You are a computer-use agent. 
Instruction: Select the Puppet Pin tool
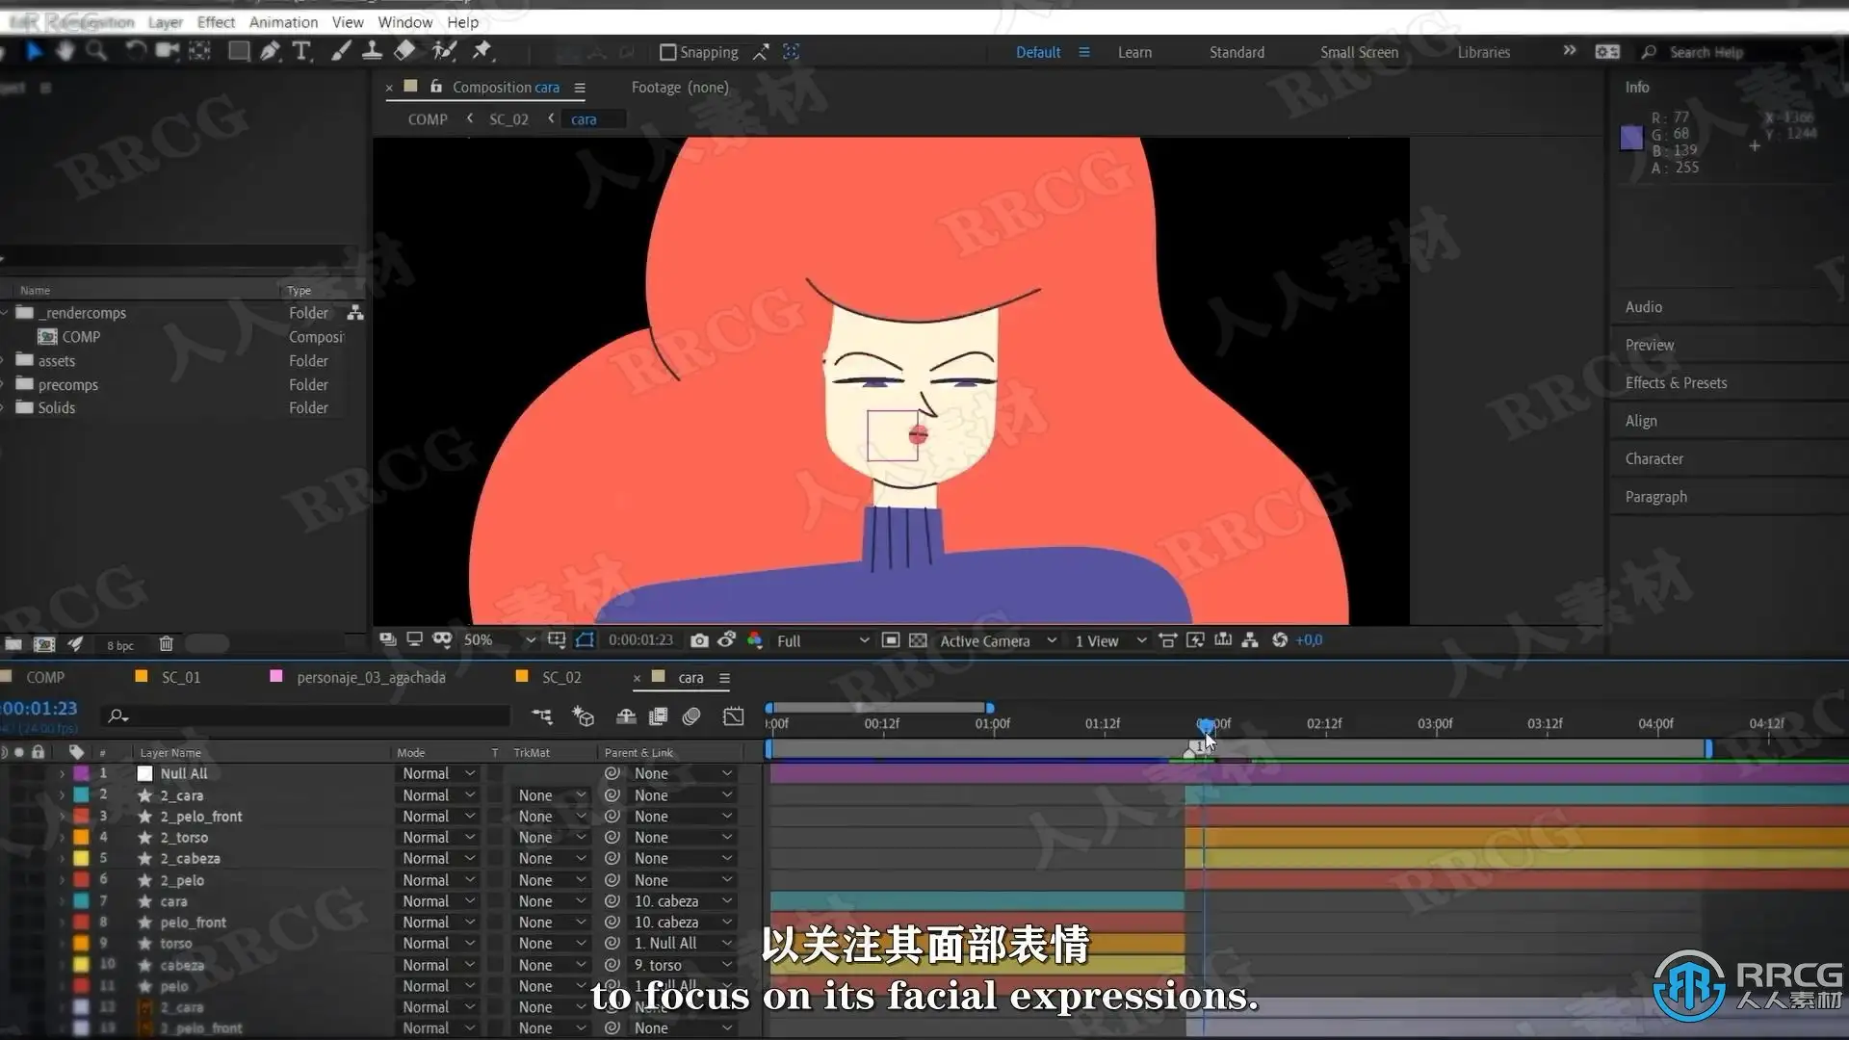pos(482,51)
